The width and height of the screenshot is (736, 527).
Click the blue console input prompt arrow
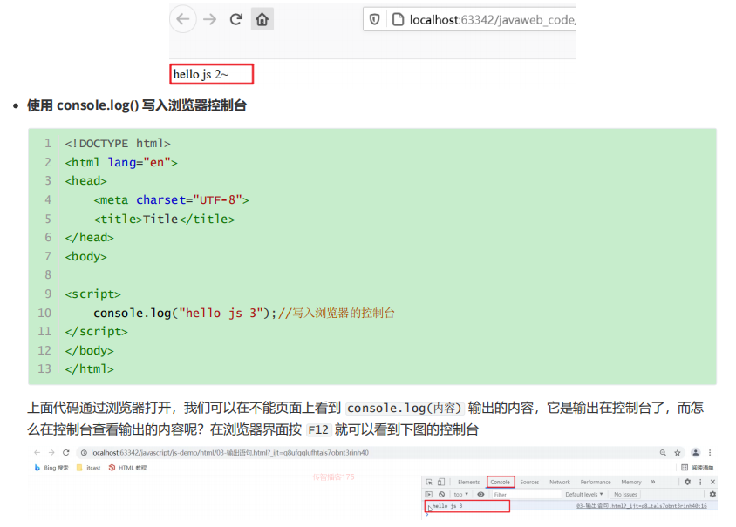[x=427, y=515]
